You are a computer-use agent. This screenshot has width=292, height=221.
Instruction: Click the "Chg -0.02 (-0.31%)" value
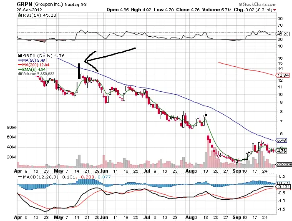(253, 10)
